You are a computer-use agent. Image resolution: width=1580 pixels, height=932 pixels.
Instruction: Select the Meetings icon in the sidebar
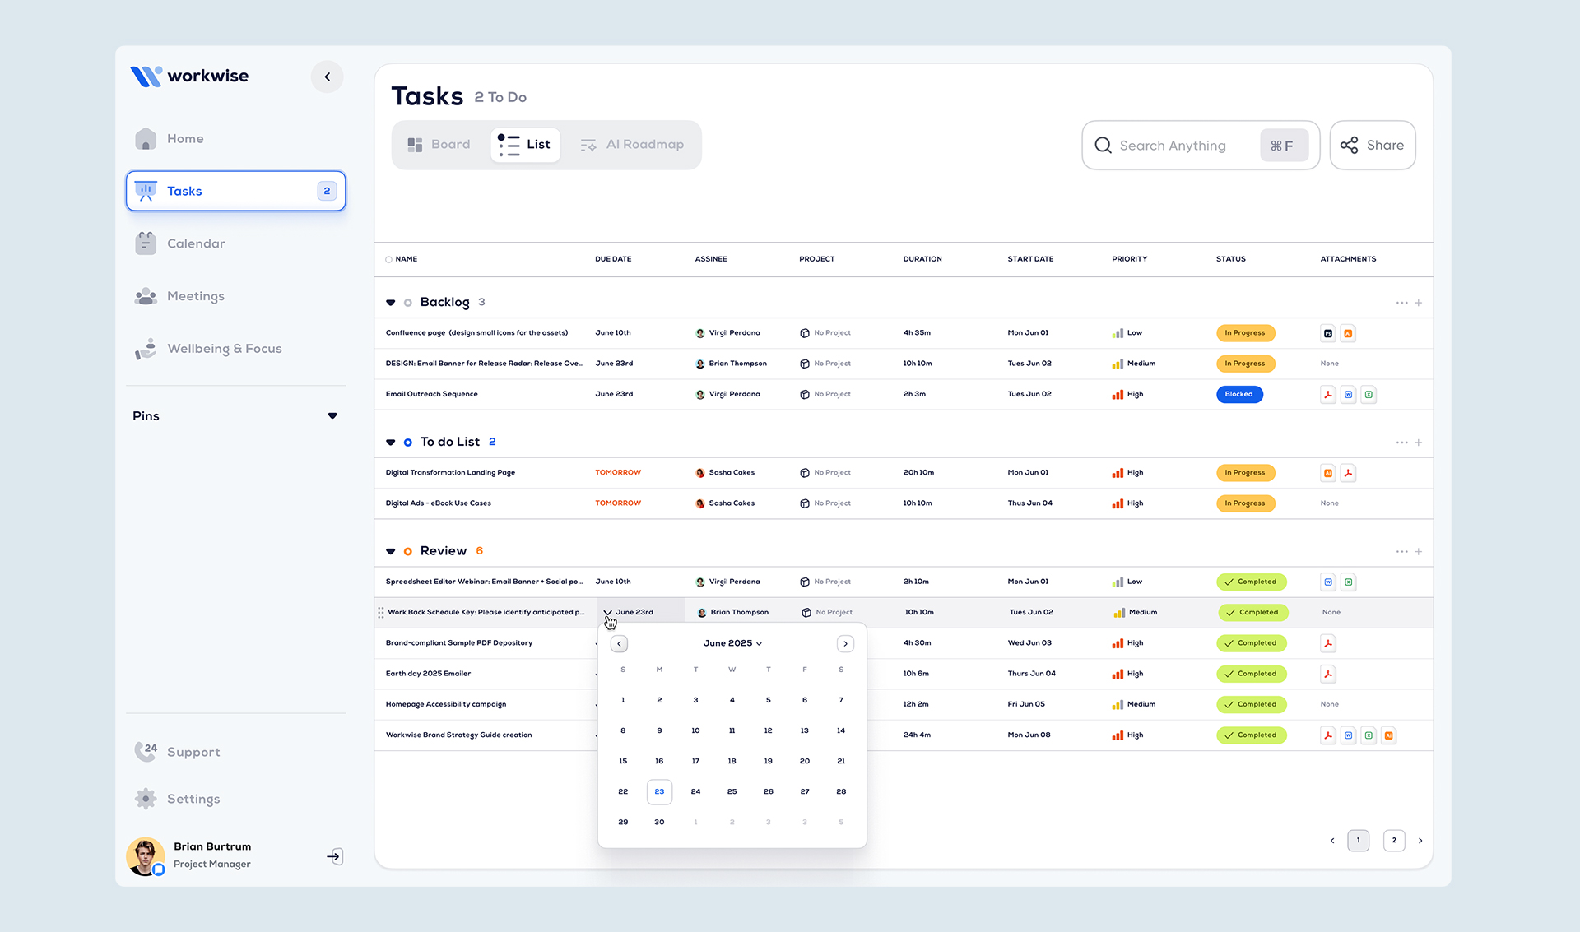coord(146,296)
